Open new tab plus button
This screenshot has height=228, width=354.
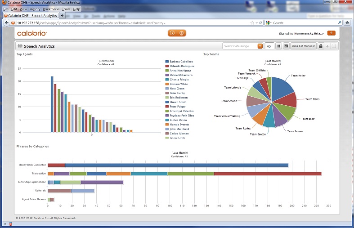coord(62,16)
